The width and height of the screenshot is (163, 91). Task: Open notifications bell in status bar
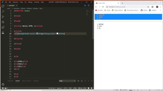tap(92, 88)
